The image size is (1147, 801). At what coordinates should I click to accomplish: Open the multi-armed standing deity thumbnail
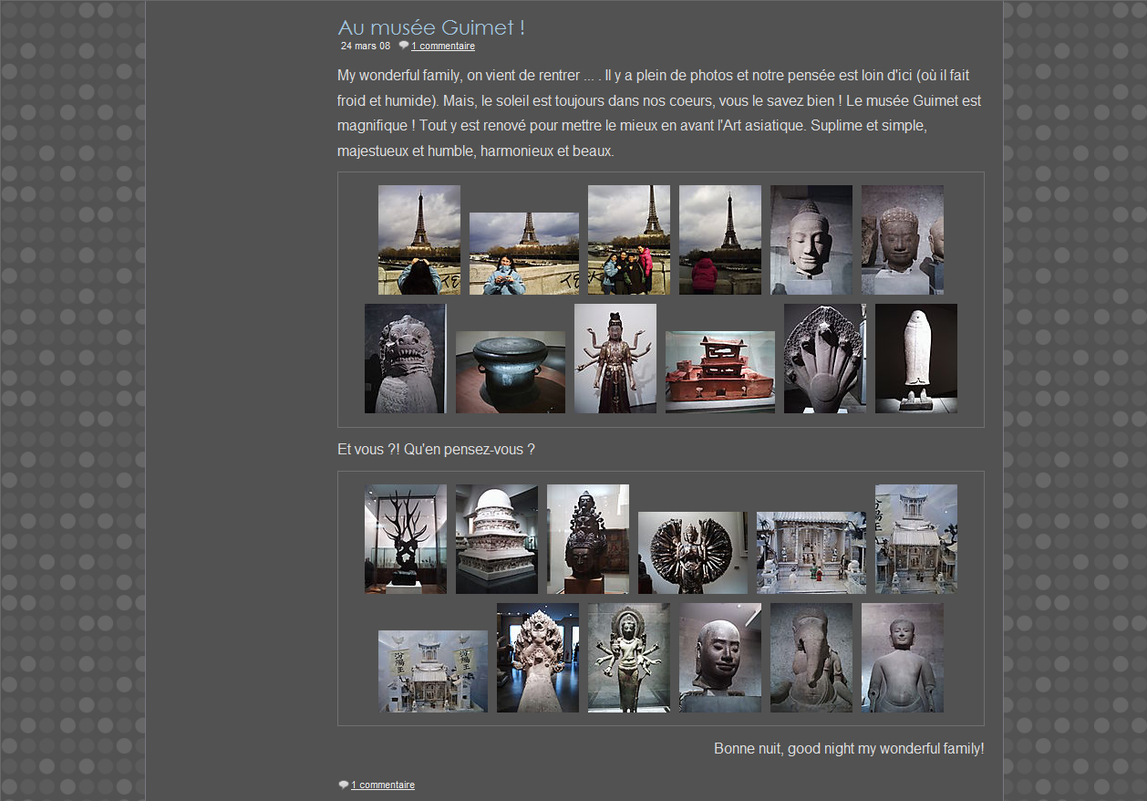[x=615, y=358]
